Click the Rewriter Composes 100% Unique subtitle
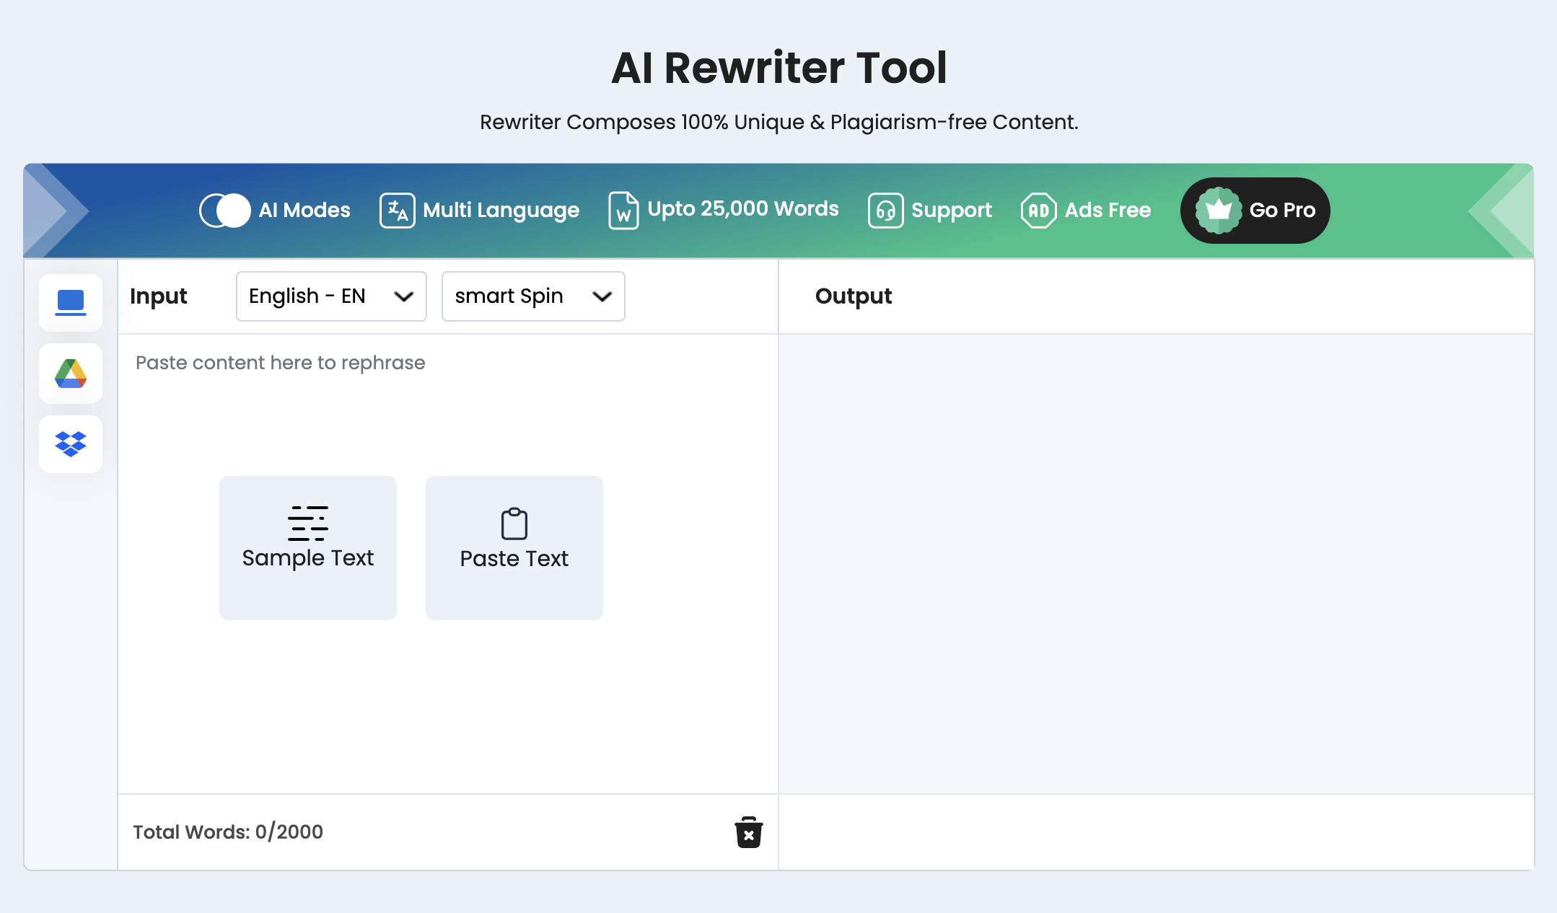This screenshot has width=1557, height=913. (x=779, y=122)
